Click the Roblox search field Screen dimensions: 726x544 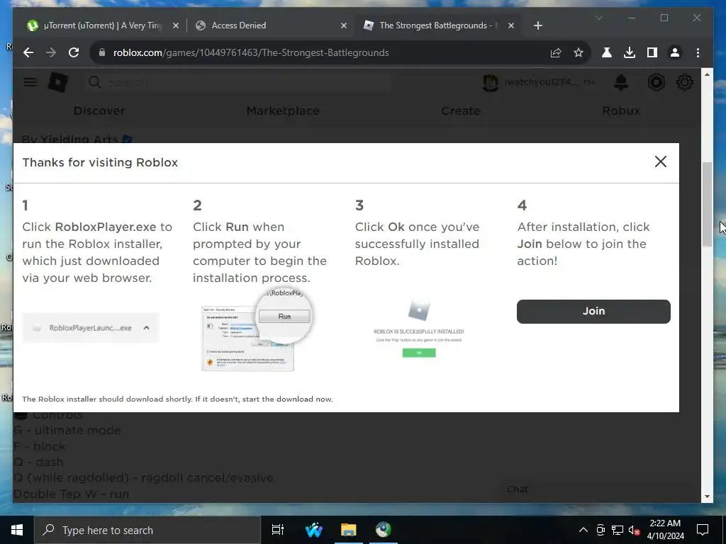pyautogui.click(x=238, y=82)
